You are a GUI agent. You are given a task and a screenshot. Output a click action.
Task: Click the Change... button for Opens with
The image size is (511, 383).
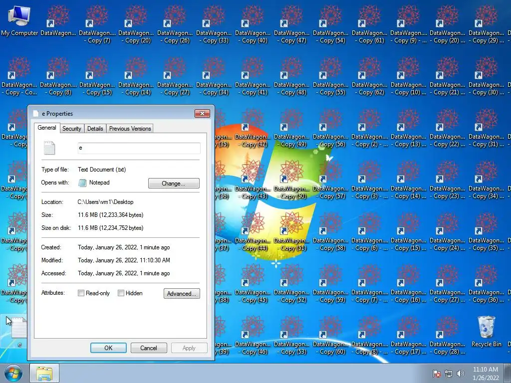point(174,184)
